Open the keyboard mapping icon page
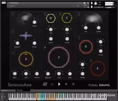Image resolution: width=118 pixels, height=101 pixels. [x=73, y=84]
